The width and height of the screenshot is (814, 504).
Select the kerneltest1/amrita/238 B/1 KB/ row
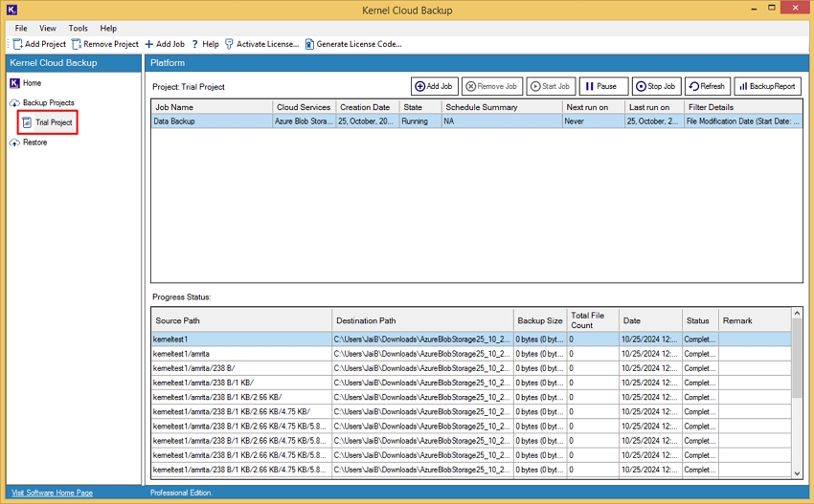point(471,383)
